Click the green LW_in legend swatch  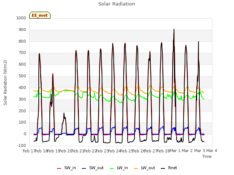point(112,168)
